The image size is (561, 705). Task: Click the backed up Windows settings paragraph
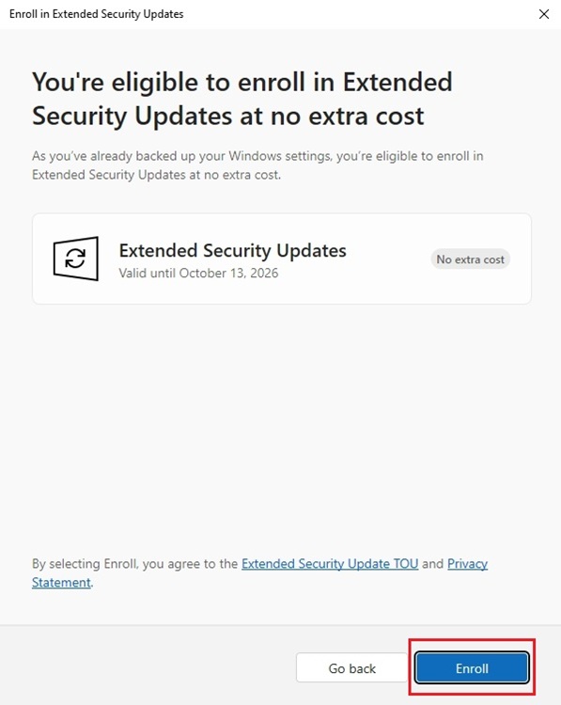coord(257,165)
